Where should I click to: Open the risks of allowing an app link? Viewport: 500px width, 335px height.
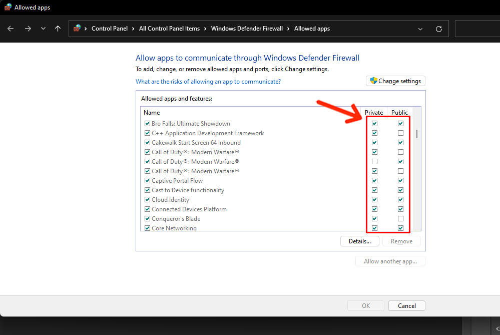click(x=208, y=82)
